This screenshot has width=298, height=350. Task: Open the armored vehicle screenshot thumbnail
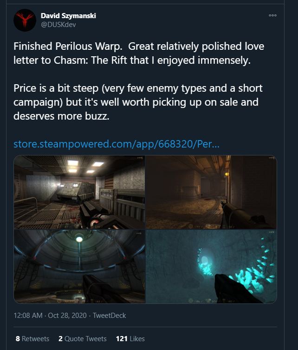79,192
